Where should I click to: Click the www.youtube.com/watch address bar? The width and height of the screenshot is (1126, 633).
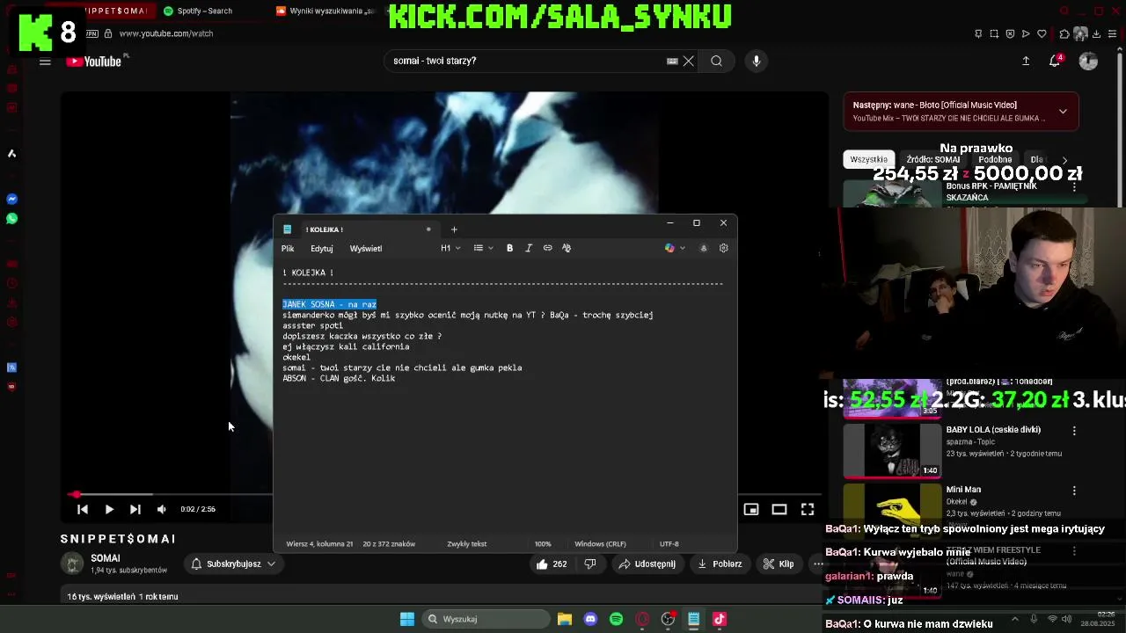(166, 33)
